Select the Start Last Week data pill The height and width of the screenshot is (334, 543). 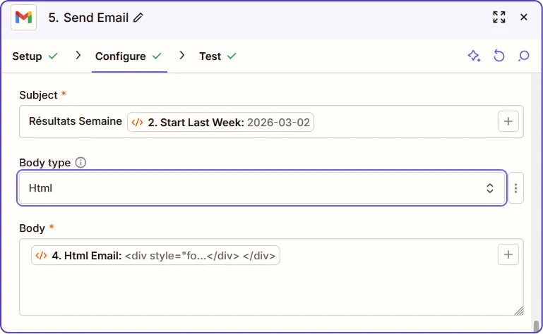(x=220, y=122)
